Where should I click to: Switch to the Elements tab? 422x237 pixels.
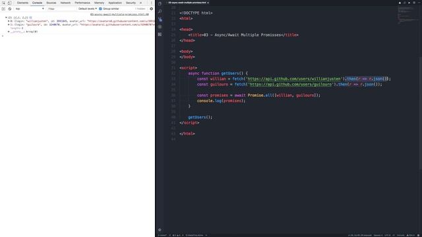pyautogui.click(x=22, y=3)
